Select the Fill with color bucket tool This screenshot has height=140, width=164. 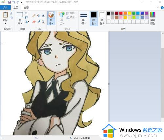[x=38, y=16]
